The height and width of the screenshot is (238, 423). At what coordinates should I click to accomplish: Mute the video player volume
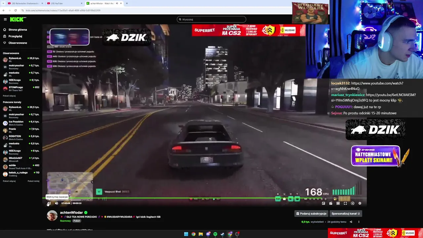pos(56,203)
